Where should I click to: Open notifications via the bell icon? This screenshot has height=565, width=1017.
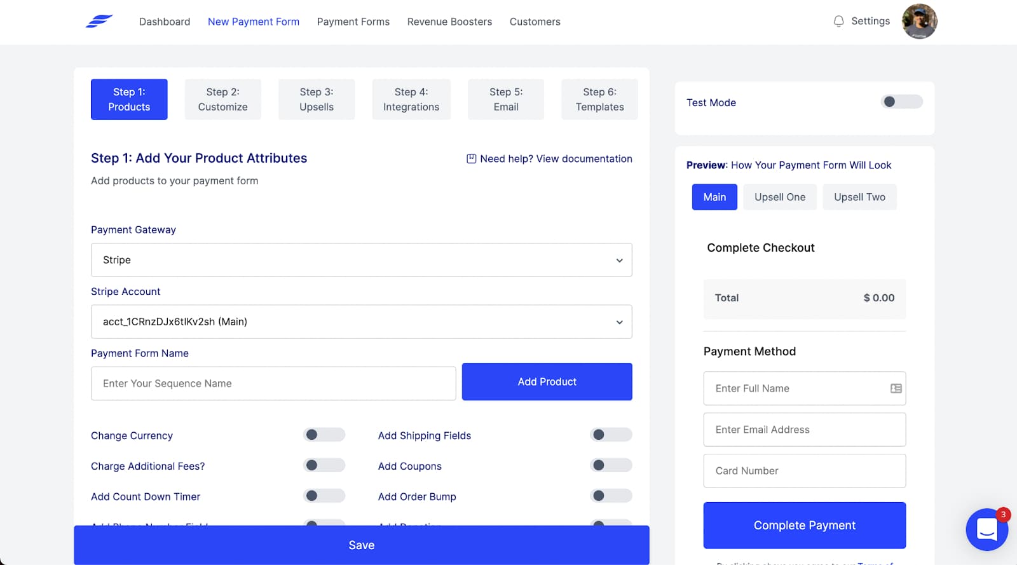(838, 22)
